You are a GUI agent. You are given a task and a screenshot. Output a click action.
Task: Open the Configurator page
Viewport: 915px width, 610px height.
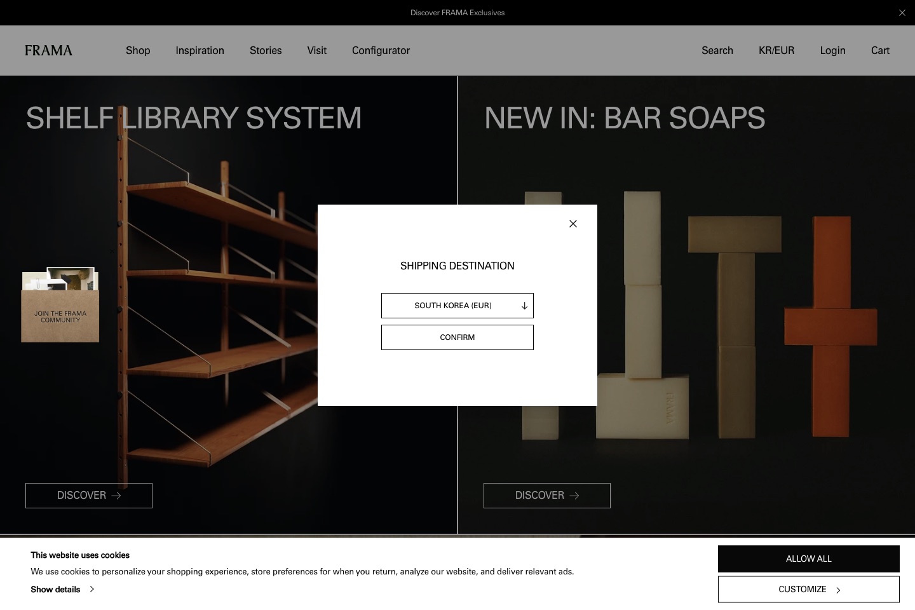tap(381, 50)
